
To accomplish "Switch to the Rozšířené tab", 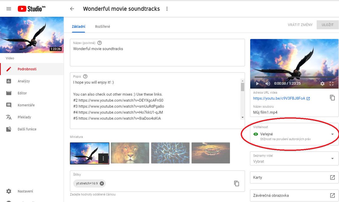I will coord(103,27).
